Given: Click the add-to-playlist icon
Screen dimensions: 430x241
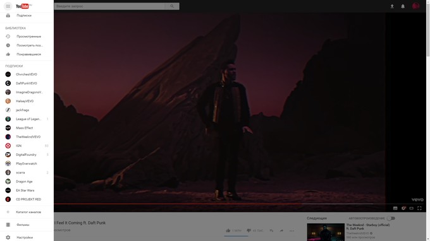Looking at the screenshot, I should point(271,231).
